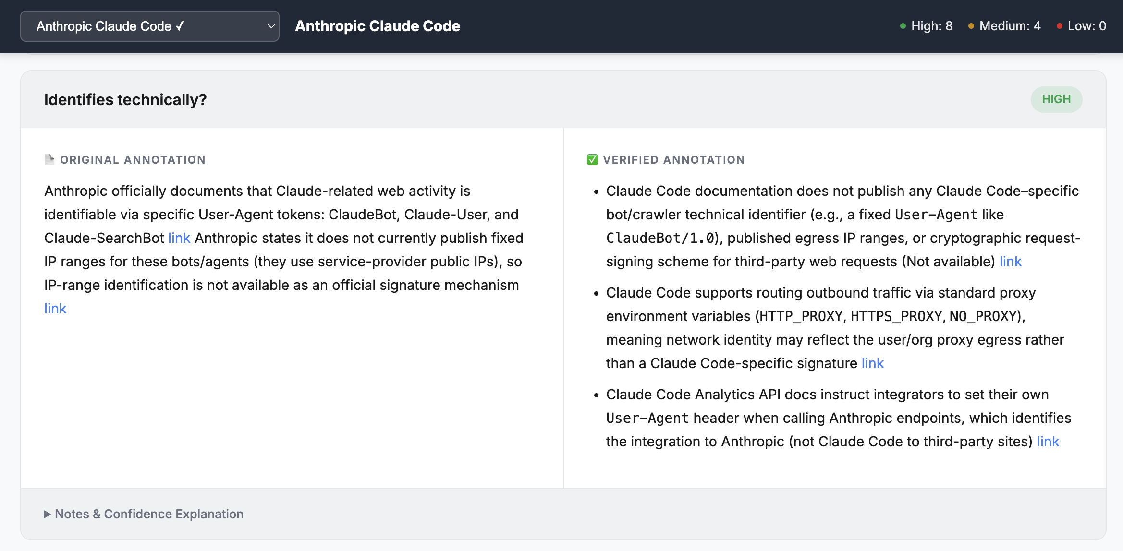The width and height of the screenshot is (1123, 551).
Task: Click the dropdown chevron arrow in header
Action: [x=271, y=26]
